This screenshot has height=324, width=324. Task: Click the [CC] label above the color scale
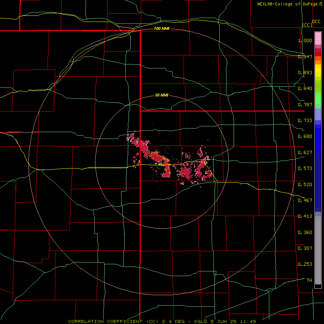tap(307, 25)
